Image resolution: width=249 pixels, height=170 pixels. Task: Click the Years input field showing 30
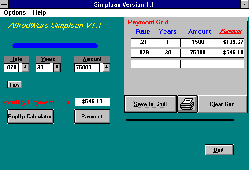pyautogui.click(x=43, y=68)
